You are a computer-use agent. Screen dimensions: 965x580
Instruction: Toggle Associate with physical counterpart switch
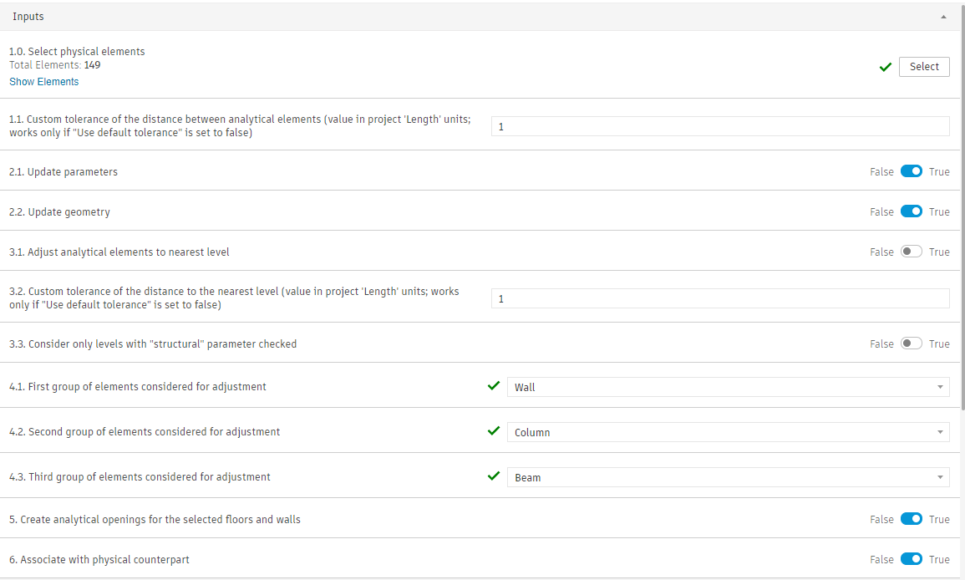(911, 559)
